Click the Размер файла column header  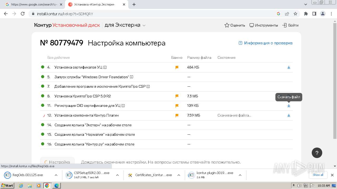(199, 57)
